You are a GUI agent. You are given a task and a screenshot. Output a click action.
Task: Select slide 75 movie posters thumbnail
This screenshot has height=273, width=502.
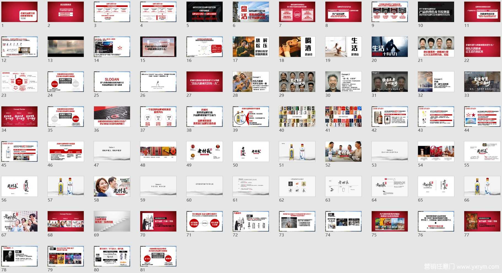(390, 221)
